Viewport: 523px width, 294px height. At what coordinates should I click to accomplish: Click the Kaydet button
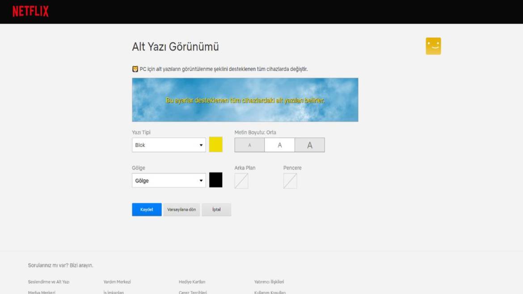tap(146, 209)
